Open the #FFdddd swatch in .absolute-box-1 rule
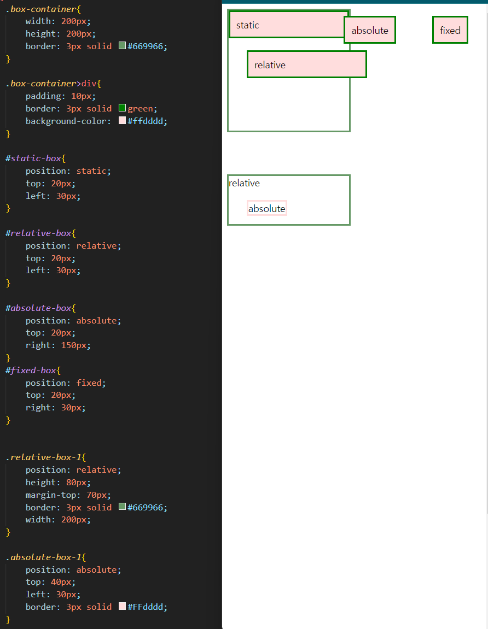The height and width of the screenshot is (629, 488). coord(123,606)
